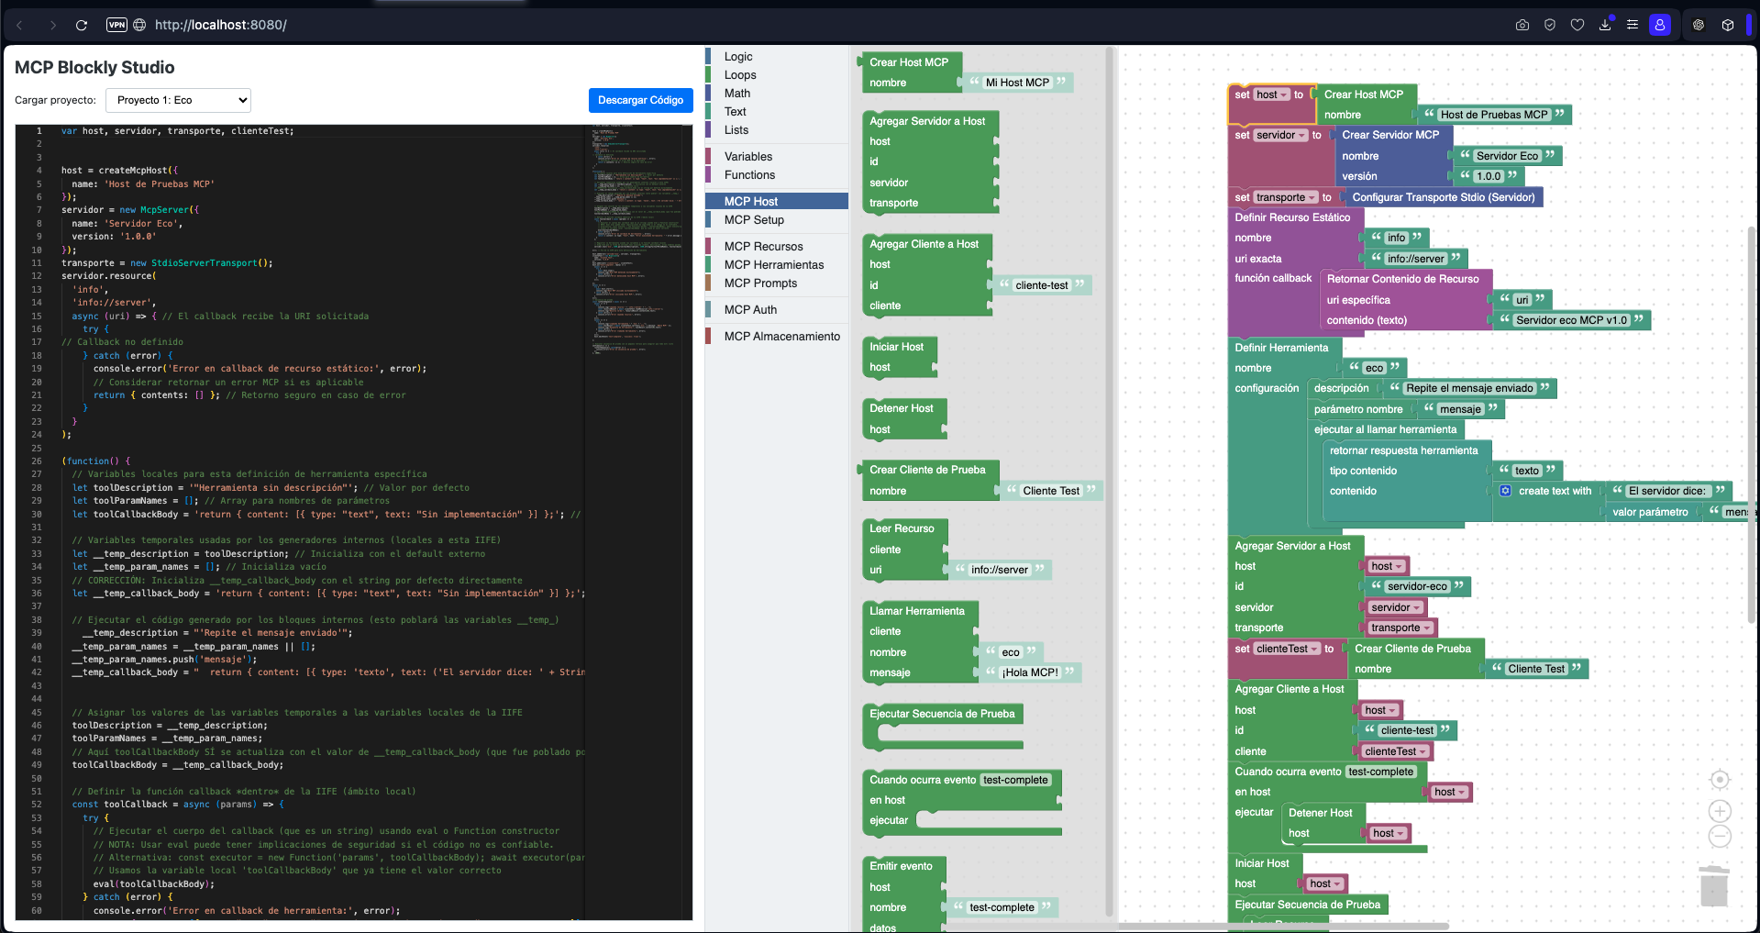Click the screenshot camera icon in the toolbar

coord(1522,25)
